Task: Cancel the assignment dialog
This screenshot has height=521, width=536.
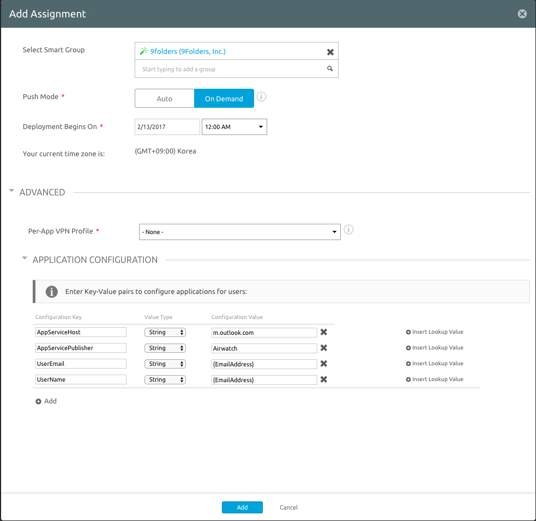Action: (x=288, y=507)
